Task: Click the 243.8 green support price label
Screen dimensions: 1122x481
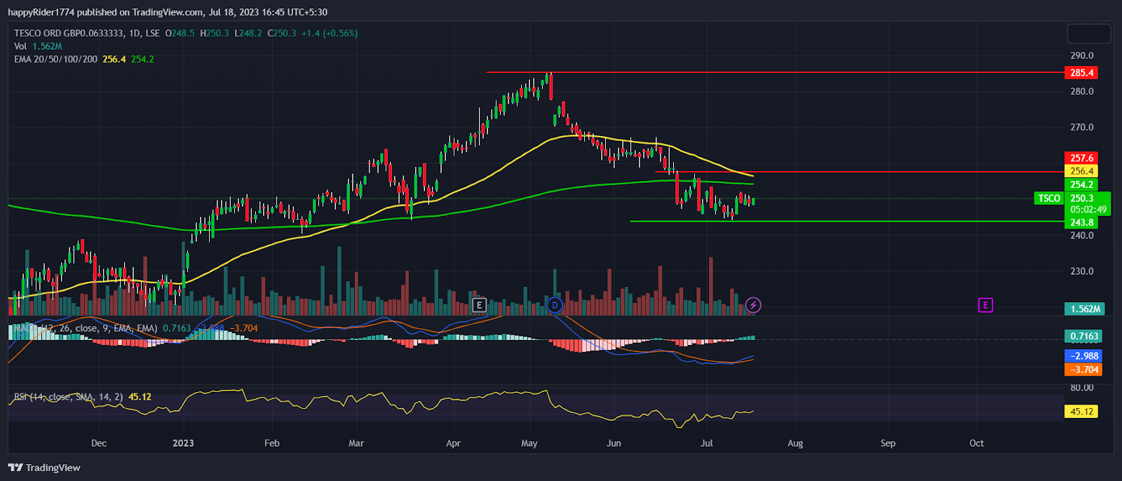Action: tap(1081, 223)
